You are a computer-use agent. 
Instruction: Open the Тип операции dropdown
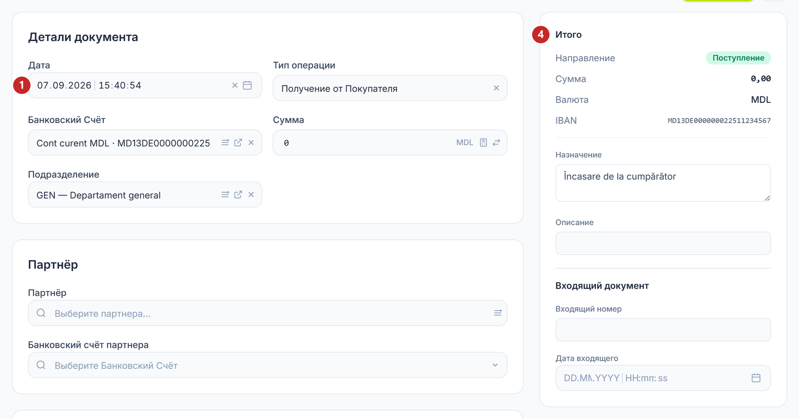coord(390,88)
